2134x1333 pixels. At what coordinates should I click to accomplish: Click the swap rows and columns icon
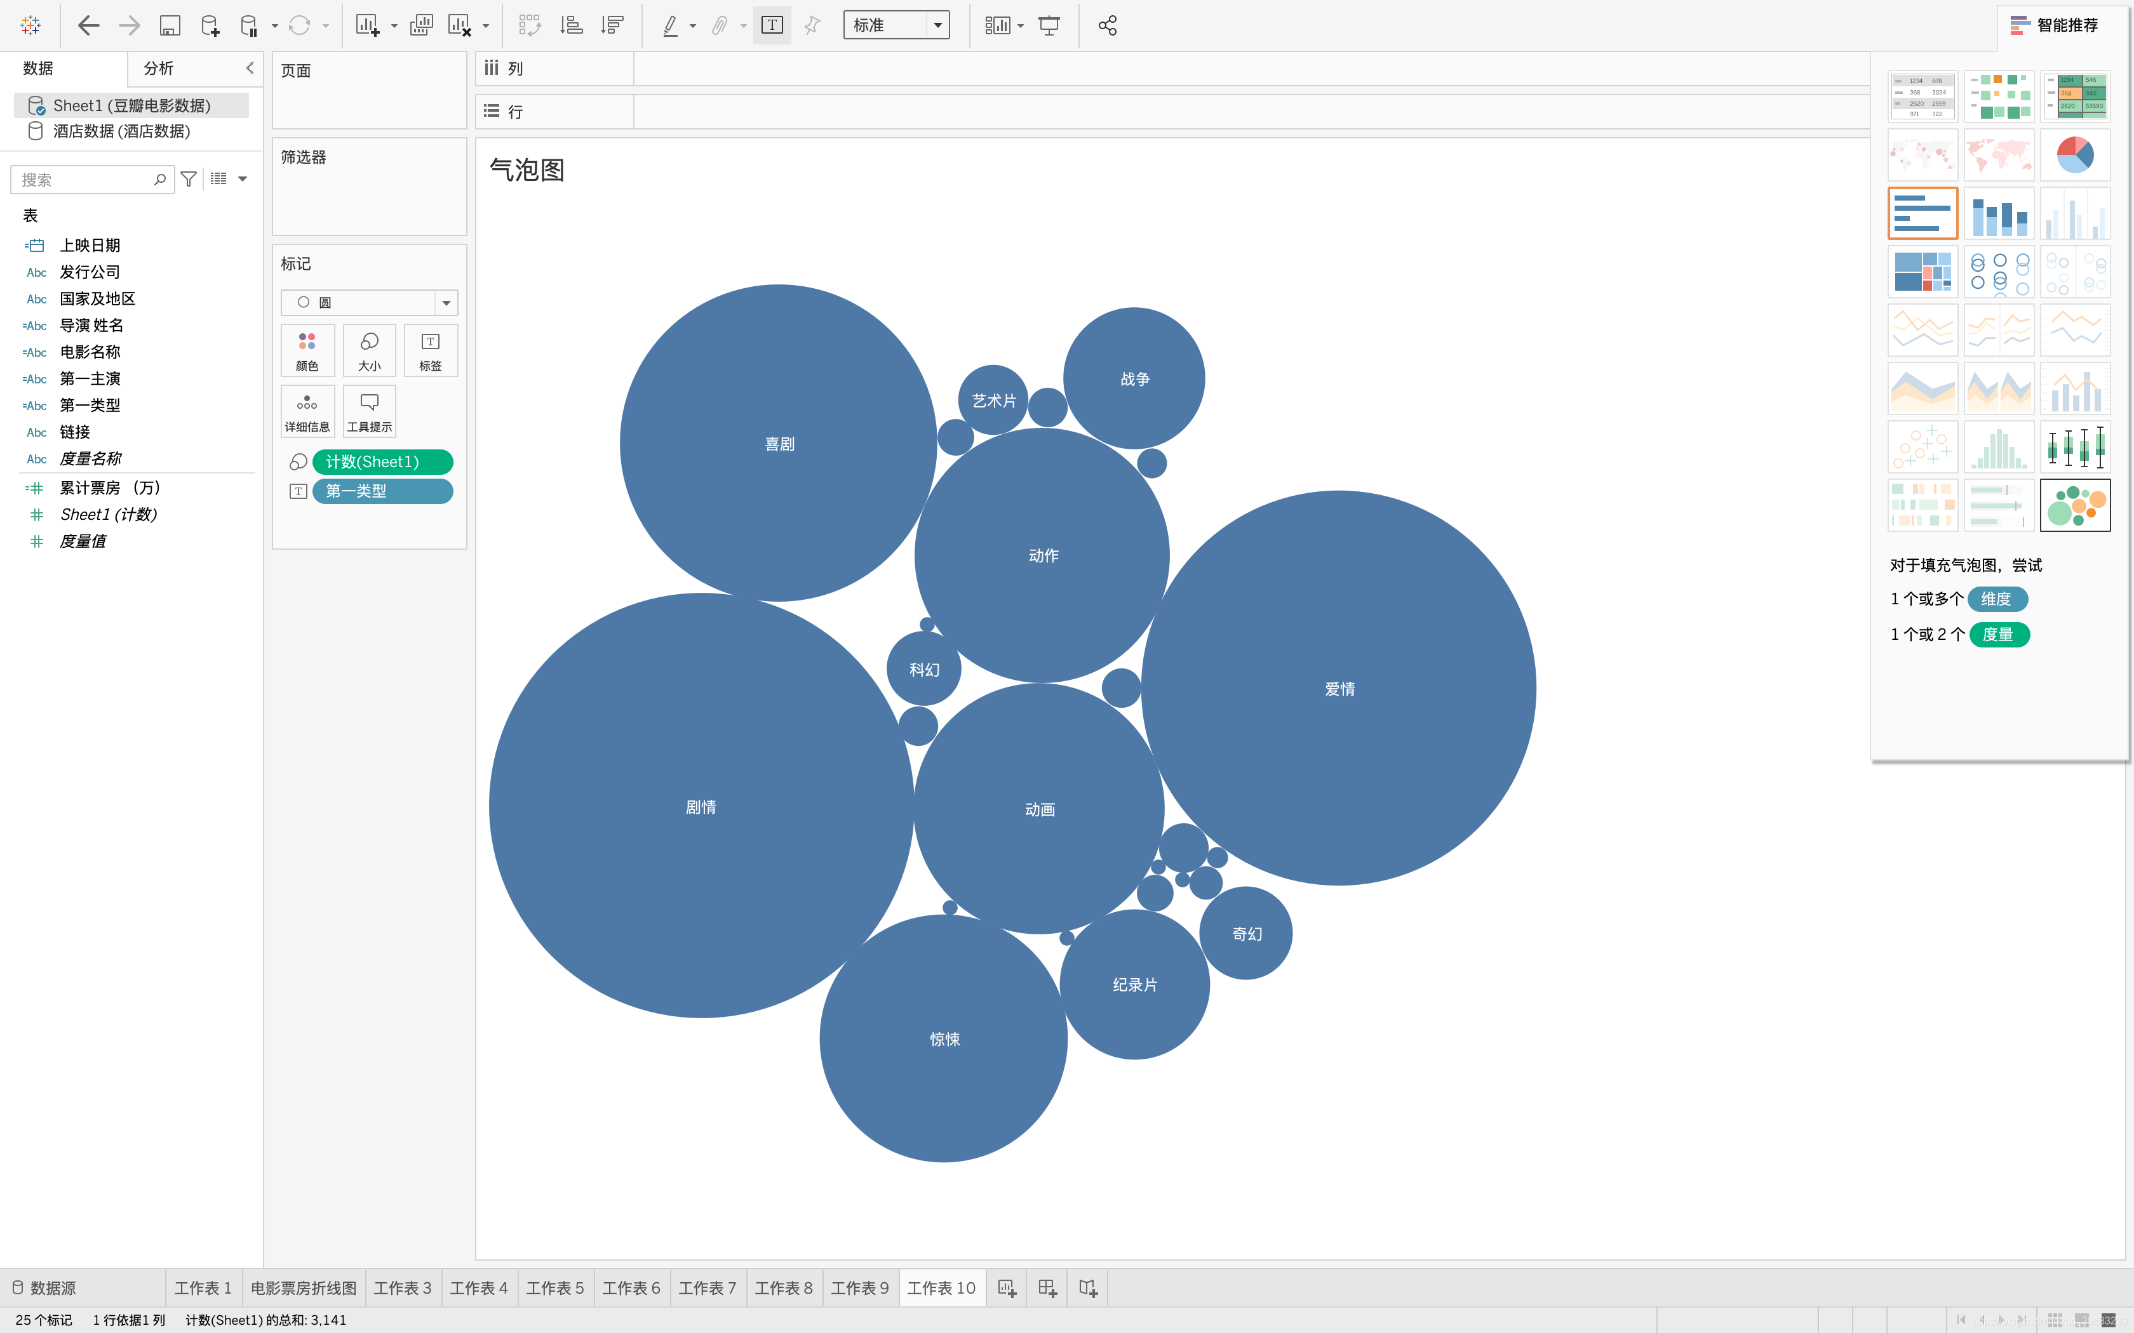click(x=529, y=25)
